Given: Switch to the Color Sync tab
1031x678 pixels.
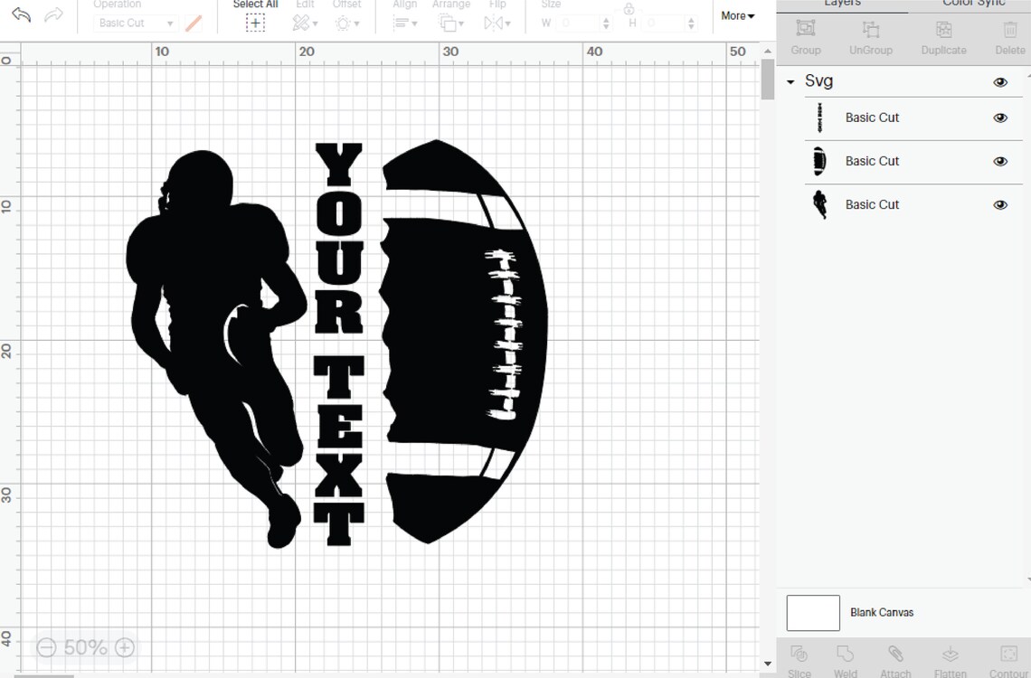Looking at the screenshot, I should [x=973, y=5].
